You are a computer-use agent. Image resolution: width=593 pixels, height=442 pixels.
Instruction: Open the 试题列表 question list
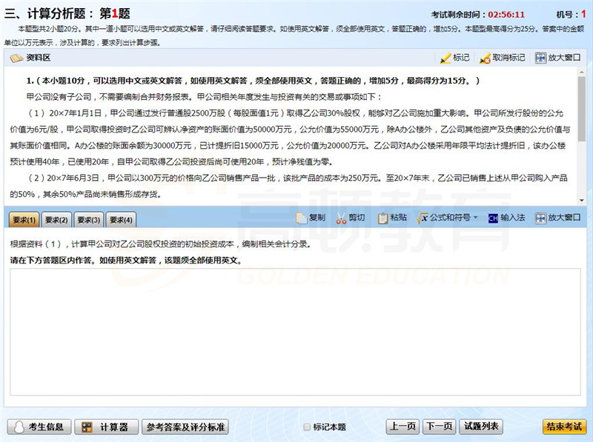(x=482, y=427)
